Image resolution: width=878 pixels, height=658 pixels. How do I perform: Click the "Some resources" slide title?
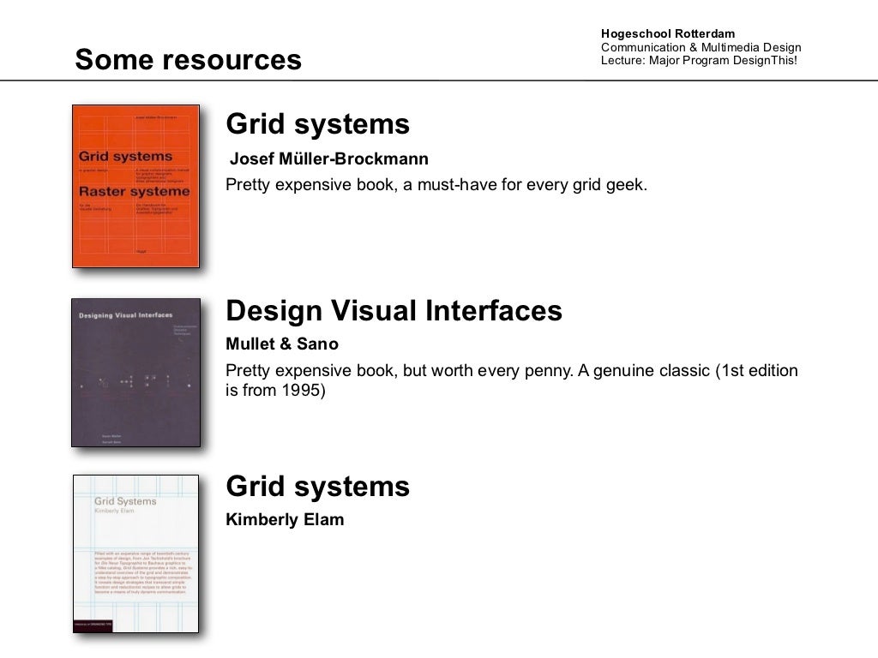[x=188, y=59]
